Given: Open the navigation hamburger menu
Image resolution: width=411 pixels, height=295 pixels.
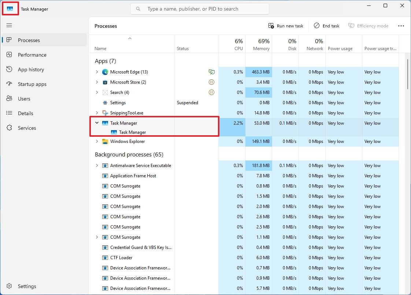Looking at the screenshot, I should pyautogui.click(x=9, y=25).
